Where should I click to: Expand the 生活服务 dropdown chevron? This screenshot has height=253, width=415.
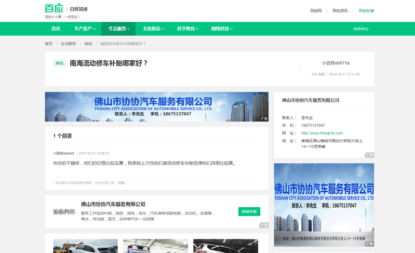pyautogui.click(x=129, y=29)
